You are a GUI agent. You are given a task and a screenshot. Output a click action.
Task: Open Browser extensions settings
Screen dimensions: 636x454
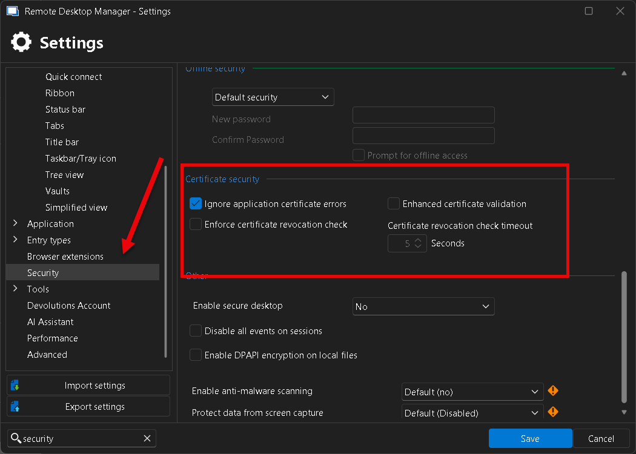(65, 257)
